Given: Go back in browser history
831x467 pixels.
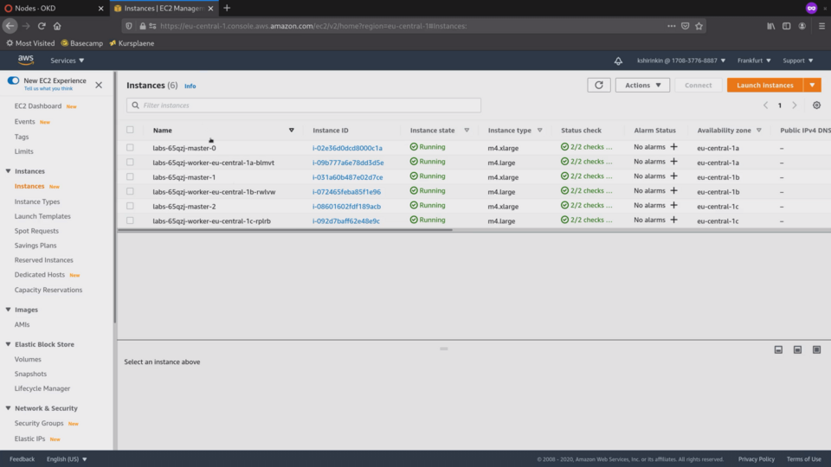Looking at the screenshot, I should (x=10, y=26).
